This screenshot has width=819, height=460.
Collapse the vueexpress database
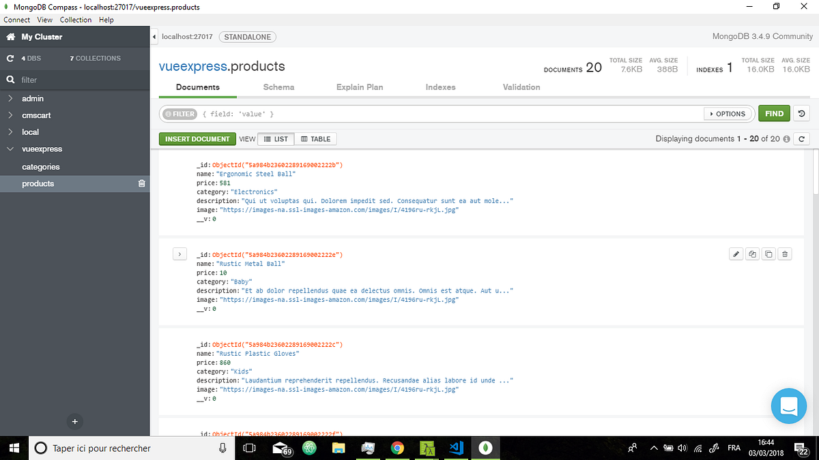[10, 149]
